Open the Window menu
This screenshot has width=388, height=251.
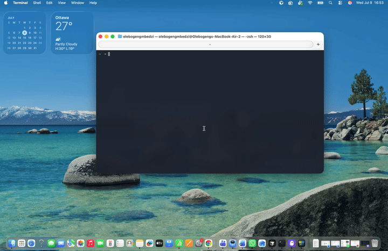78,3
